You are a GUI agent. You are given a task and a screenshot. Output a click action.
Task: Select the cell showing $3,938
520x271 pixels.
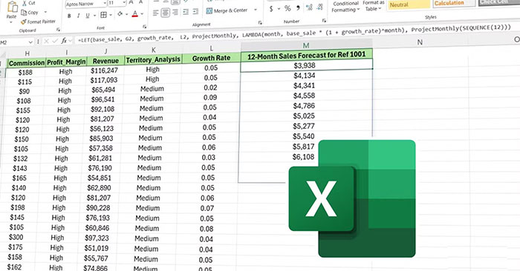(x=306, y=65)
